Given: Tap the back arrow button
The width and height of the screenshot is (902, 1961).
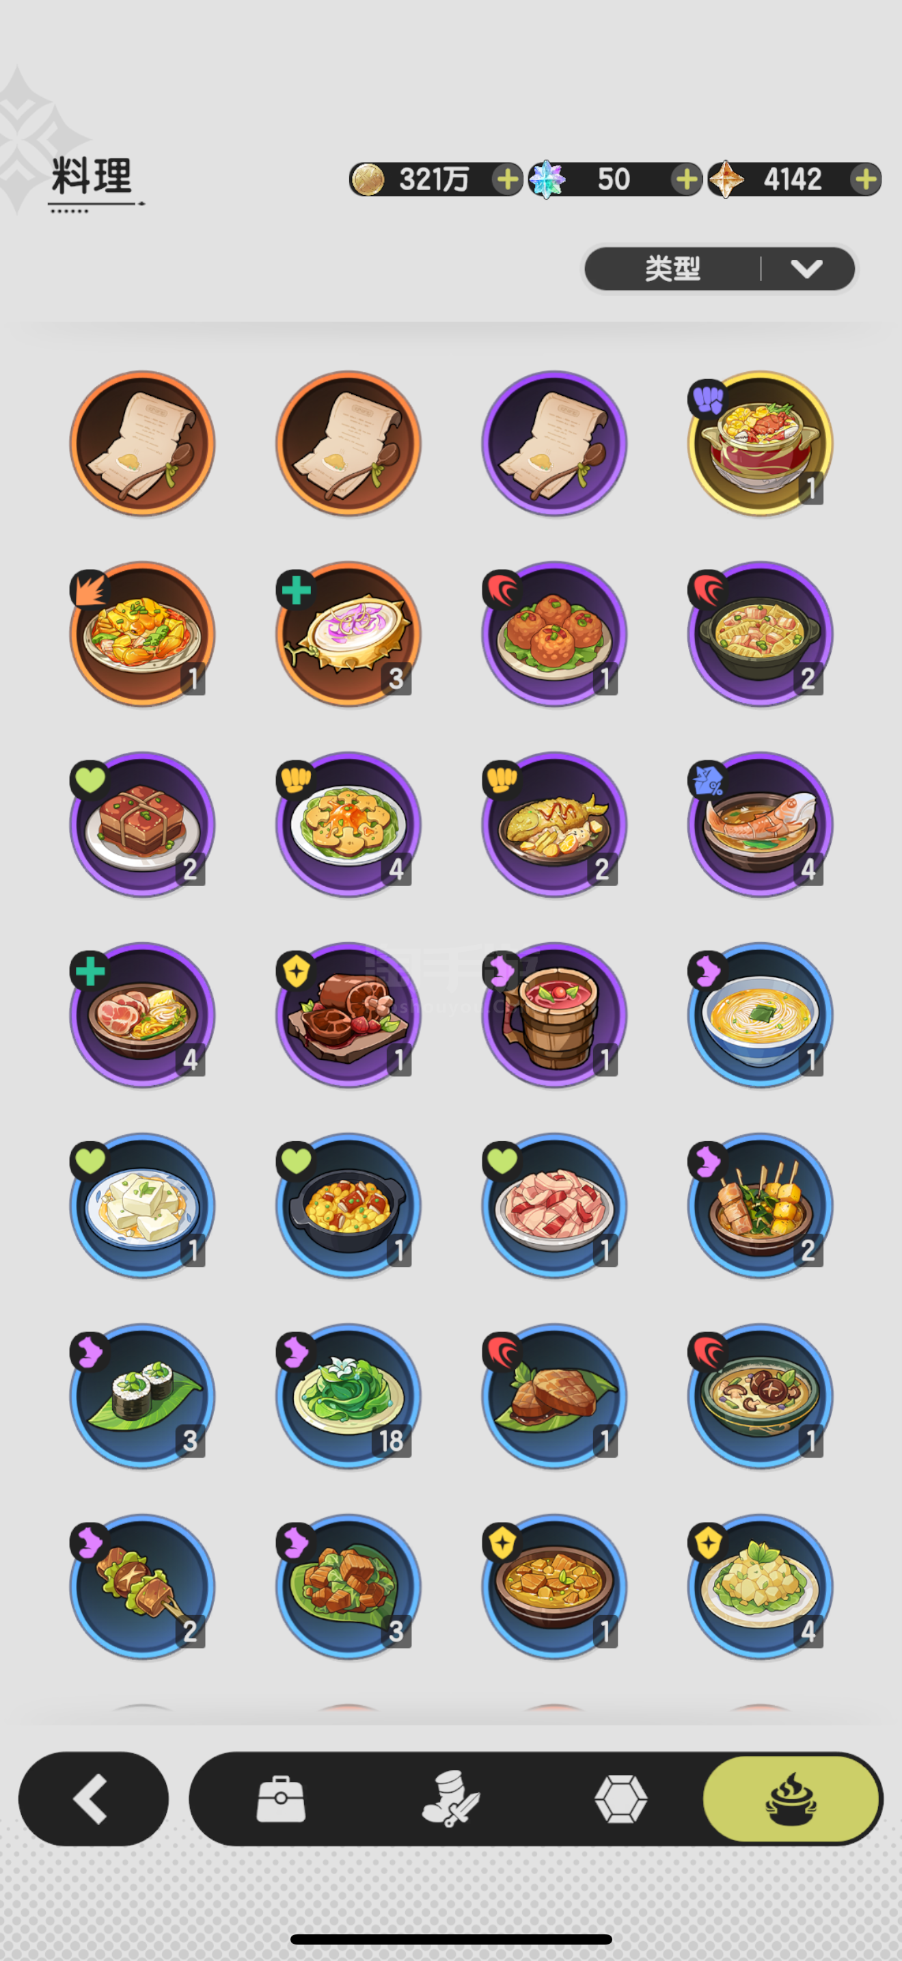Looking at the screenshot, I should coord(94,1800).
